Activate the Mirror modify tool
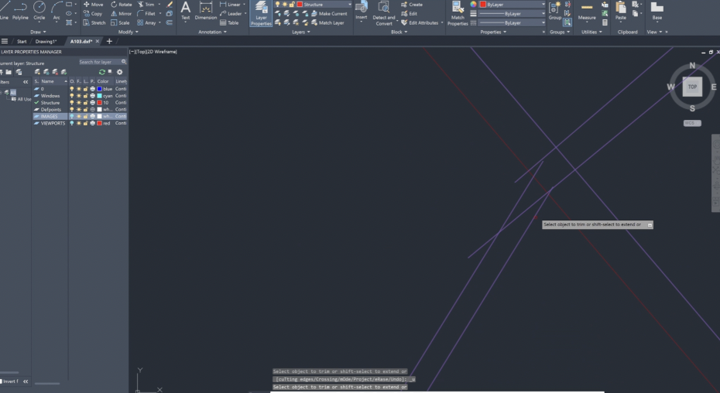This screenshot has width=720, height=393. 120,13
